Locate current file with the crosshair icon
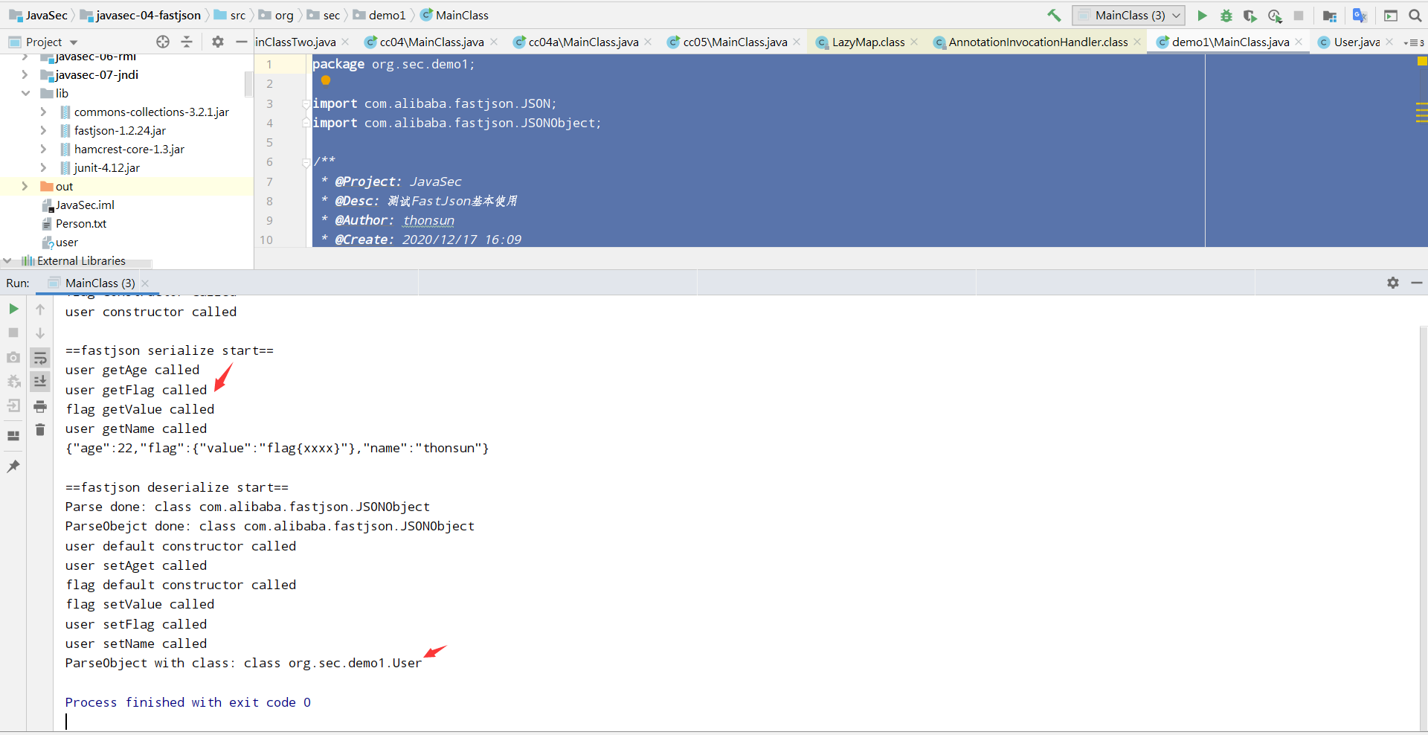The image size is (1428, 735). click(x=163, y=42)
